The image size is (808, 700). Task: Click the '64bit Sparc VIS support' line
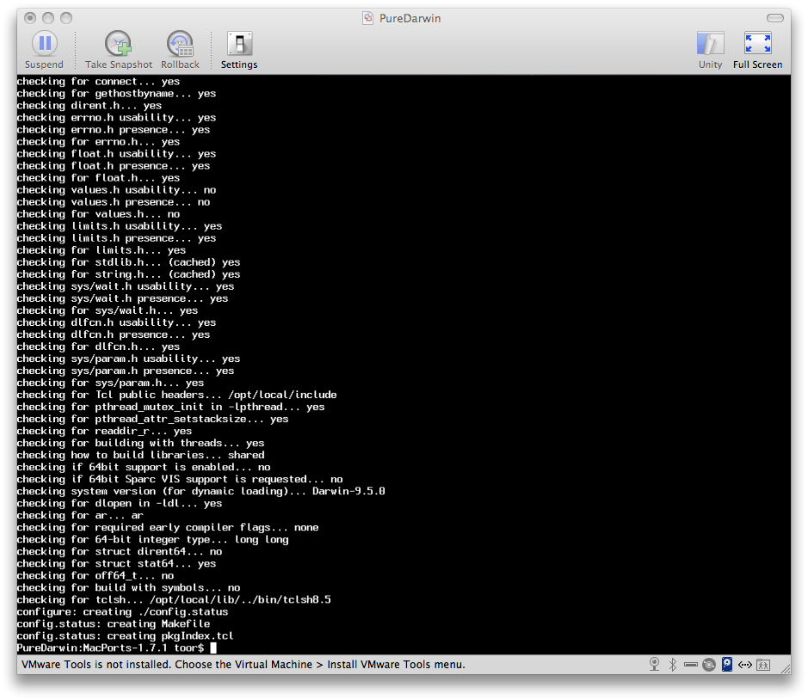click(180, 479)
